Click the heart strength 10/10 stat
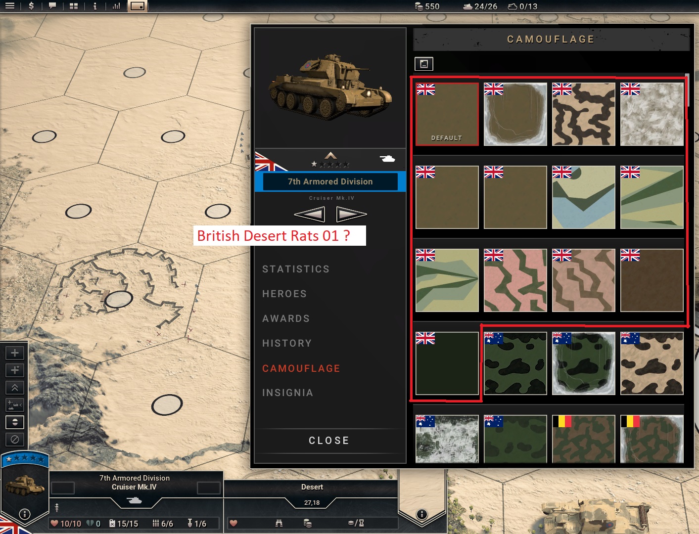The height and width of the screenshot is (534, 699). click(66, 524)
